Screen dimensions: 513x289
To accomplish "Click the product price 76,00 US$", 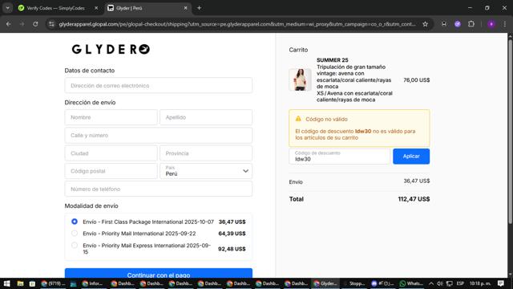I will 417,80.
